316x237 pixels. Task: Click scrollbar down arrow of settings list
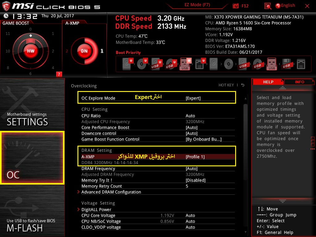click(x=245, y=232)
